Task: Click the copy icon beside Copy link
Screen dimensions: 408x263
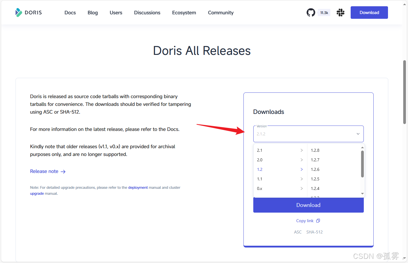Action: (318, 221)
